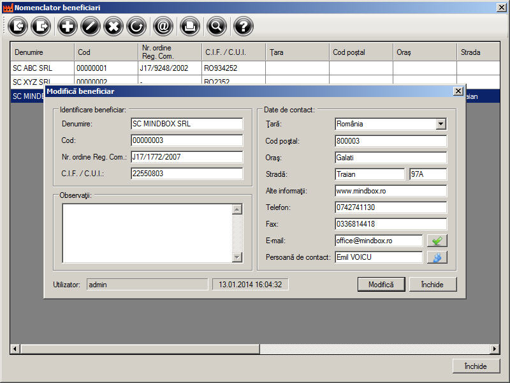The height and width of the screenshot is (383, 510).
Task: Click the down arrow of the Observații scrollbar
Action: click(x=237, y=257)
